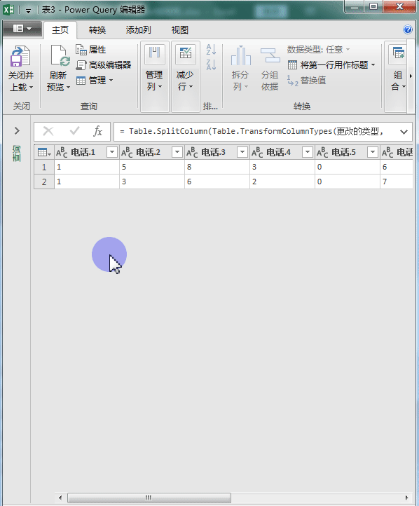Select the 电话.5 column header label
The height and width of the screenshot is (506, 419).
[343, 152]
